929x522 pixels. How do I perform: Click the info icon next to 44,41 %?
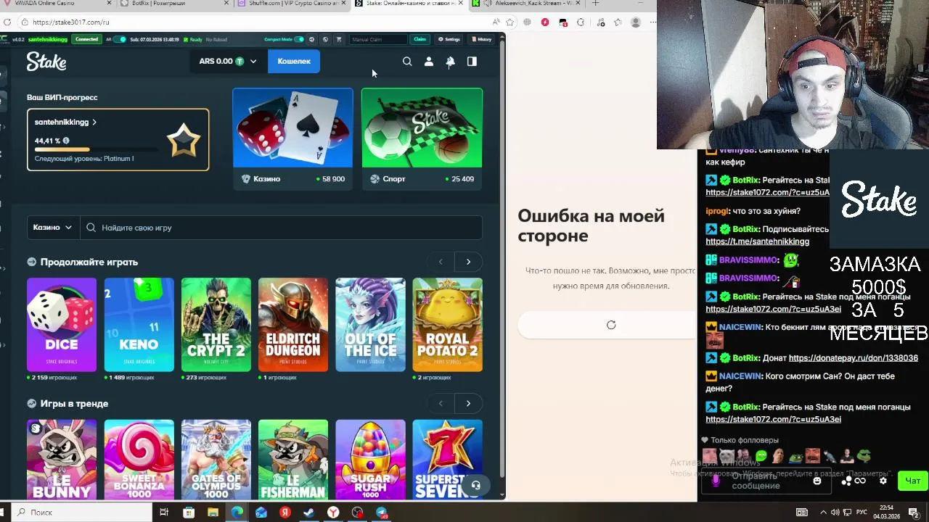66,141
